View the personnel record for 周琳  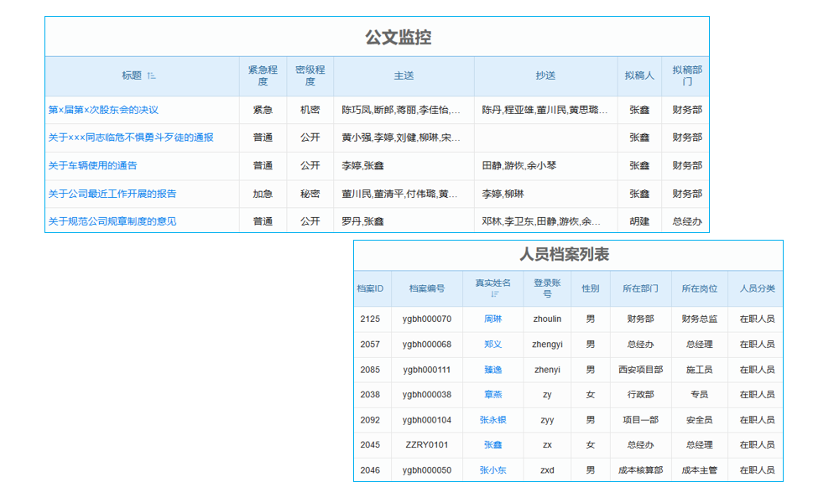coord(492,319)
